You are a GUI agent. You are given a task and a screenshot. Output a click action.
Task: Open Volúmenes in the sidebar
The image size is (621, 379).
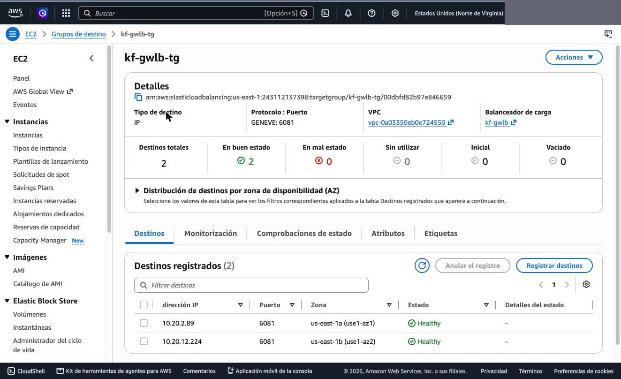click(x=30, y=314)
